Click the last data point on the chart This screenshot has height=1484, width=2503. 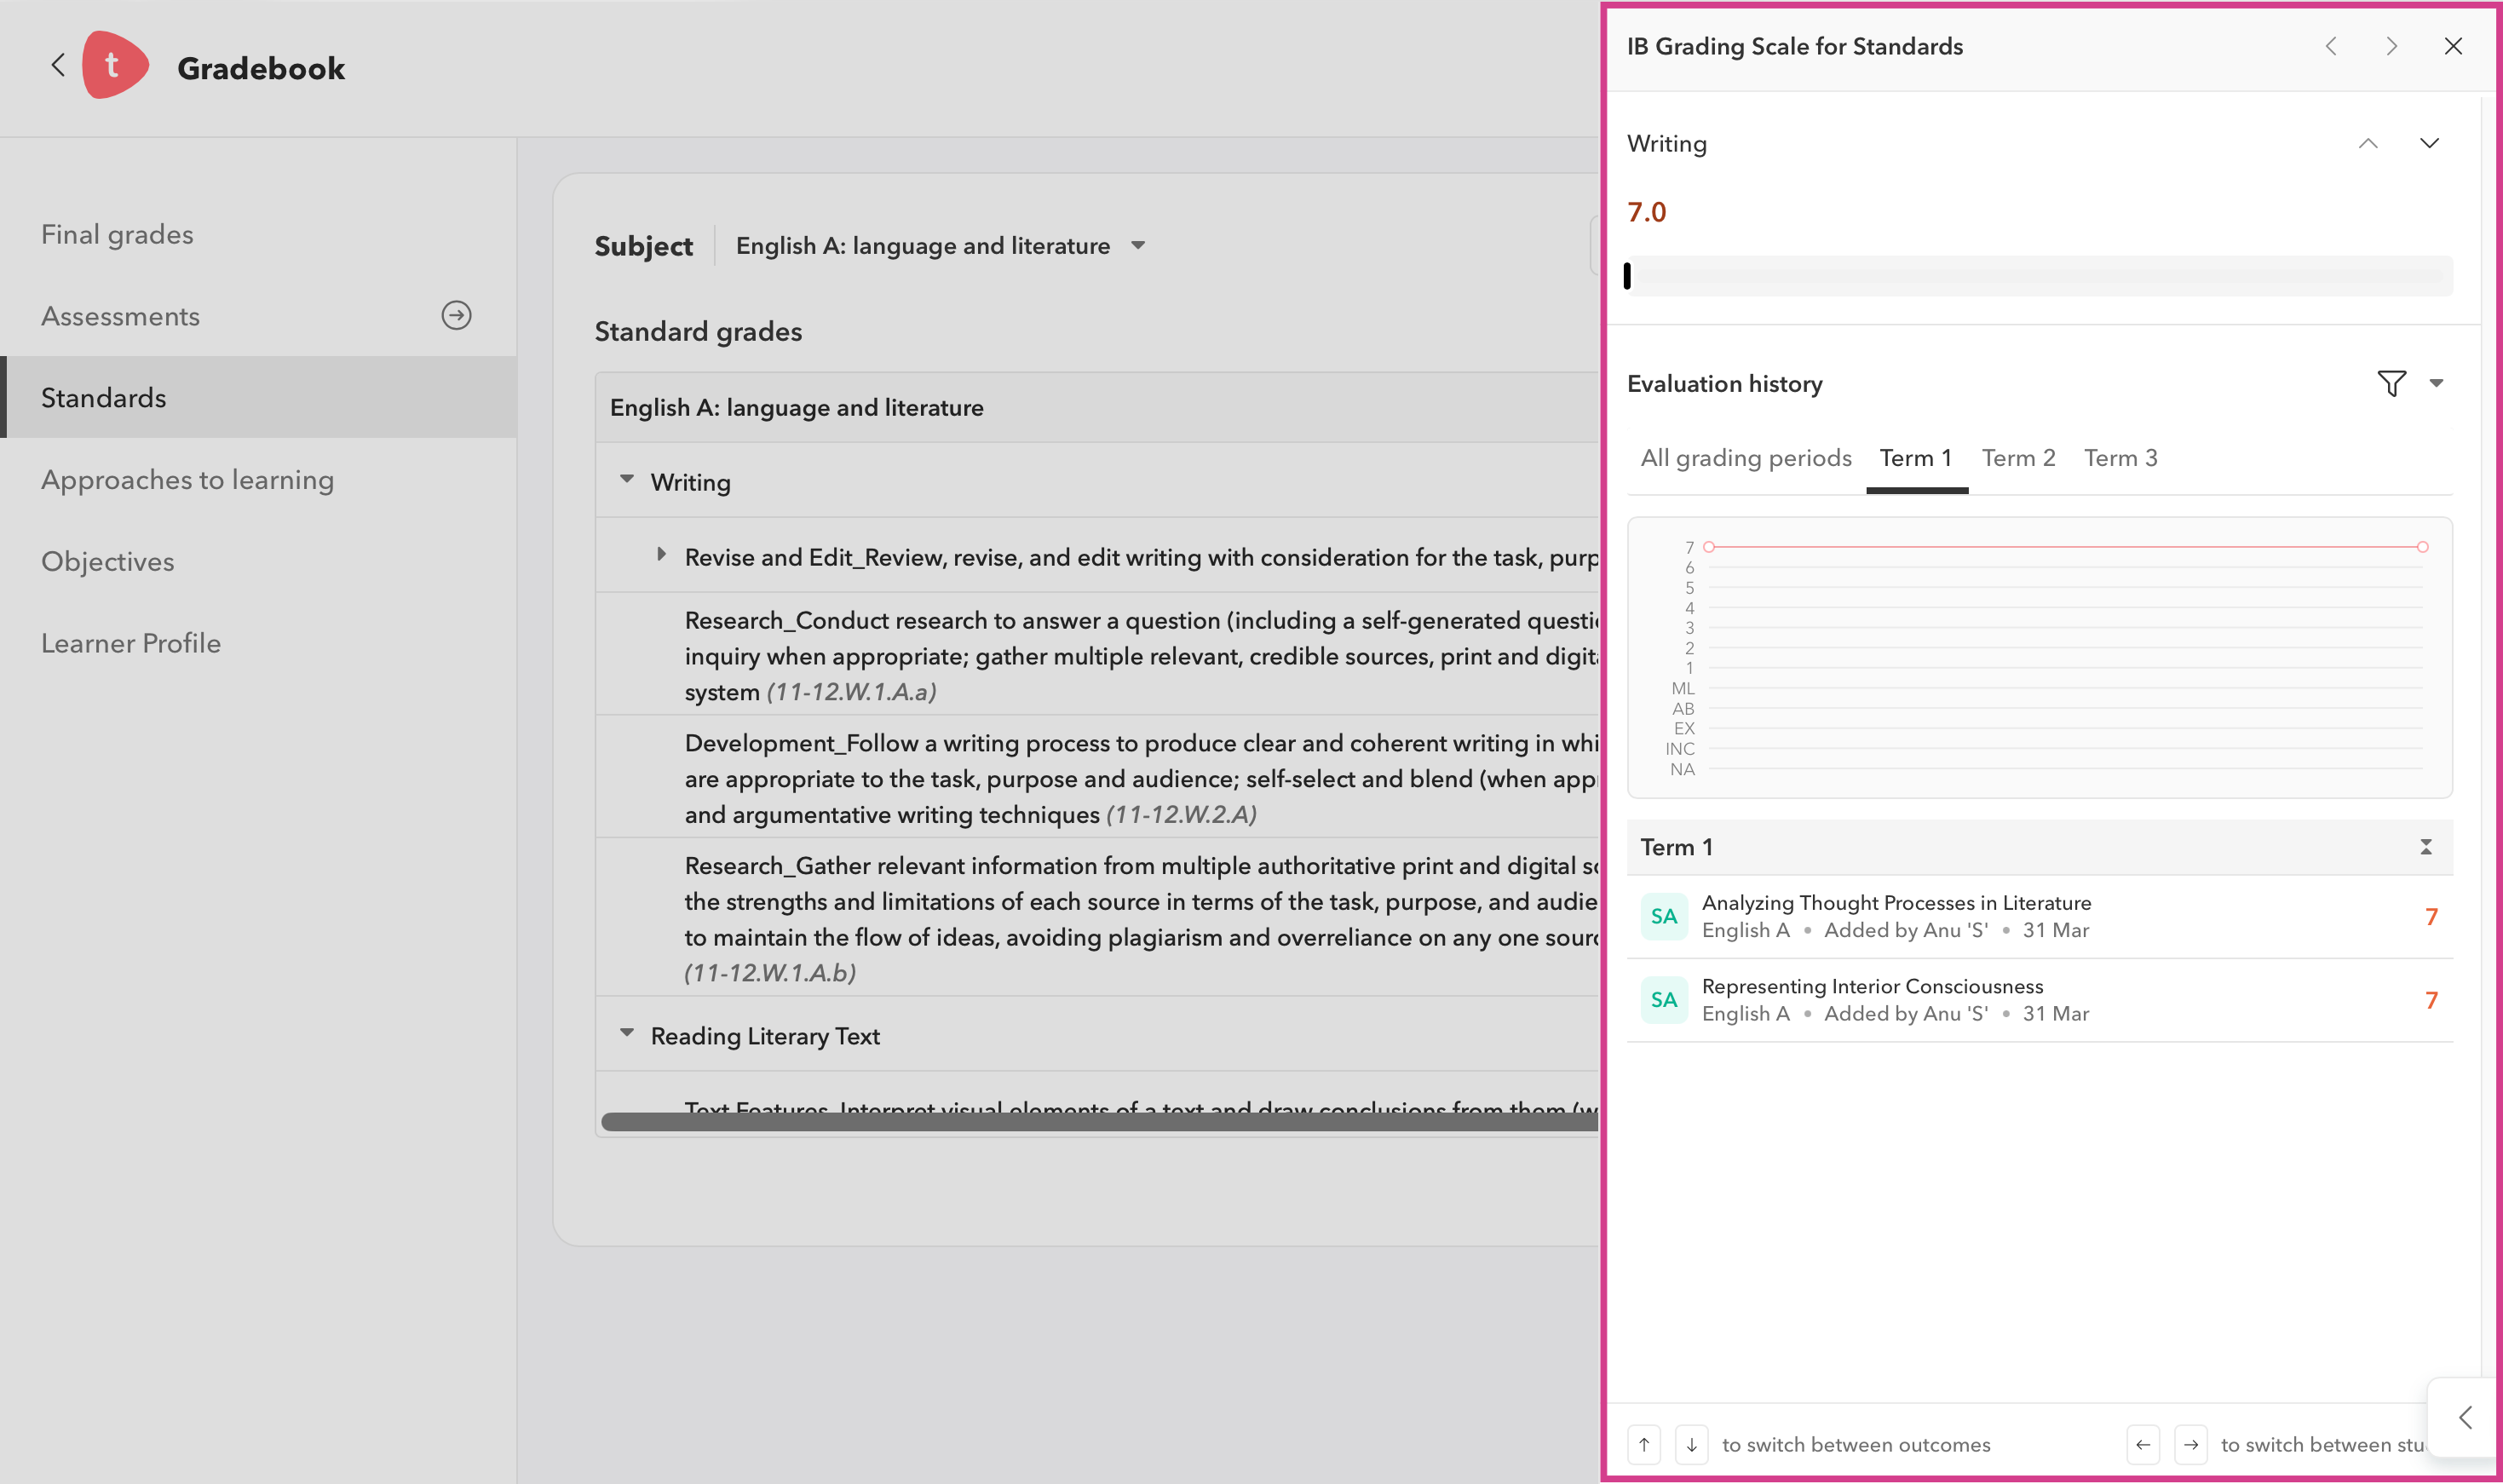[x=2422, y=547]
